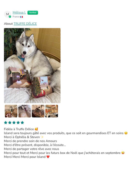Screen dimensions: 128x170
Task: Open the large husky photo
Action: click(x=32, y=66)
